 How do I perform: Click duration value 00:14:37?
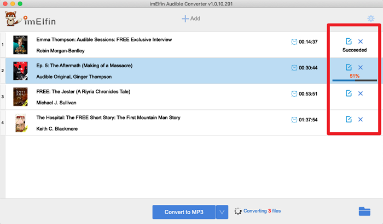[x=308, y=42]
